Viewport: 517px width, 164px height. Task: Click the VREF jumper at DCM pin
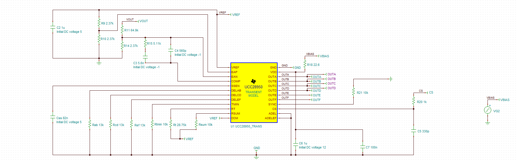215,118
